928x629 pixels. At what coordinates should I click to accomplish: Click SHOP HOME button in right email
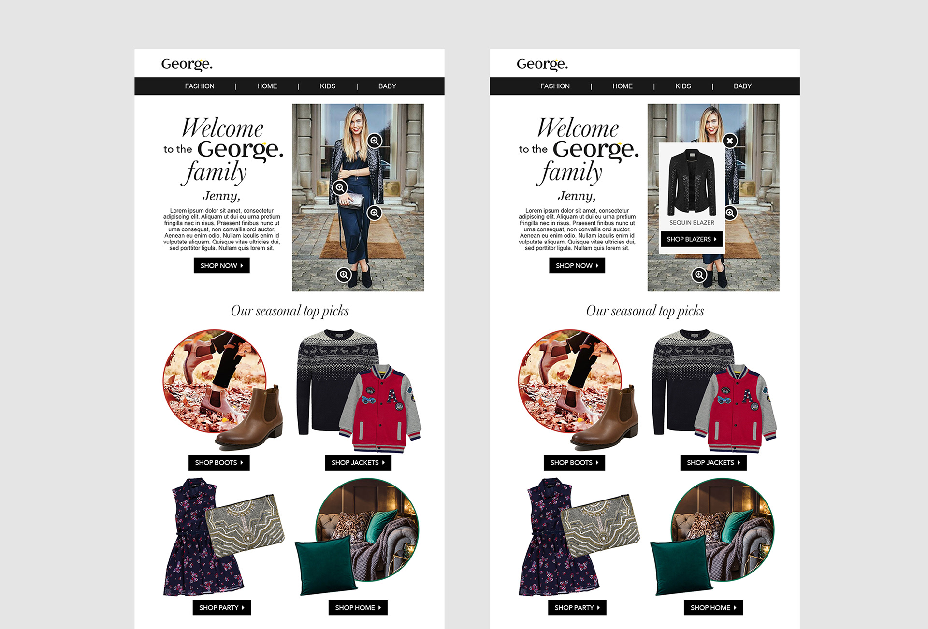click(713, 608)
